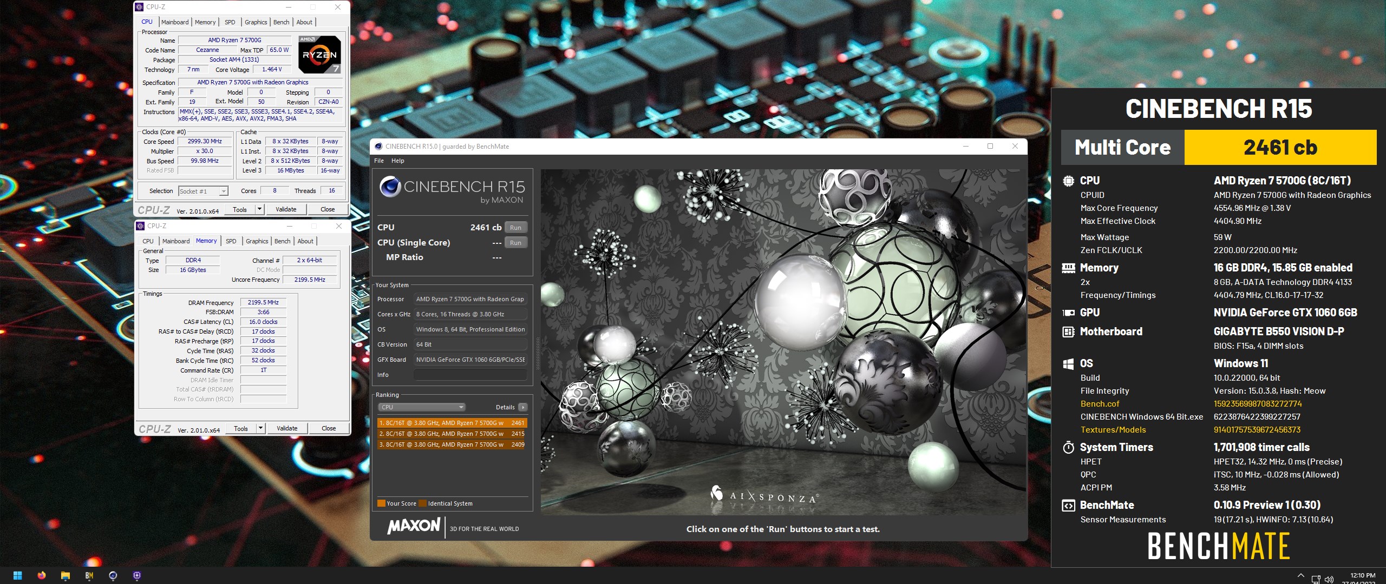1386x584 pixels.
Task: Click the MAXON logo in Cinebench footer
Action: 414,526
